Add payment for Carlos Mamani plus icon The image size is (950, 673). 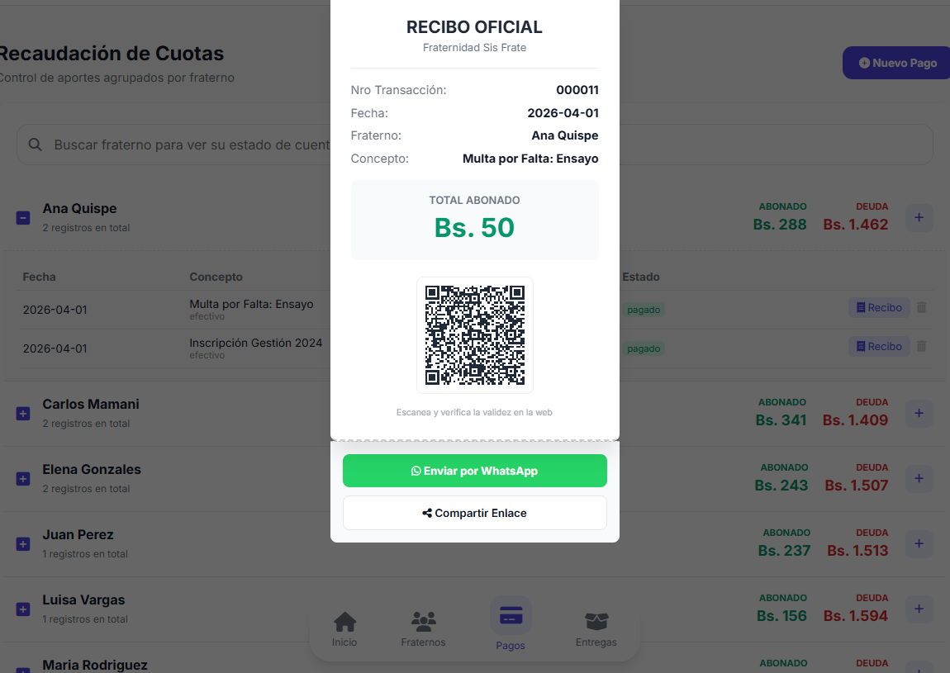click(919, 414)
